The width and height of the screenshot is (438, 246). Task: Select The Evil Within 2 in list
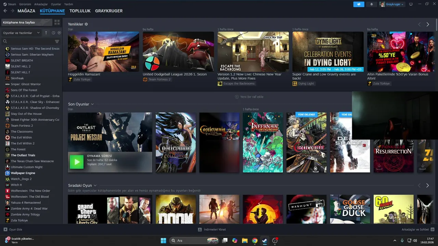pyautogui.click(x=23, y=143)
